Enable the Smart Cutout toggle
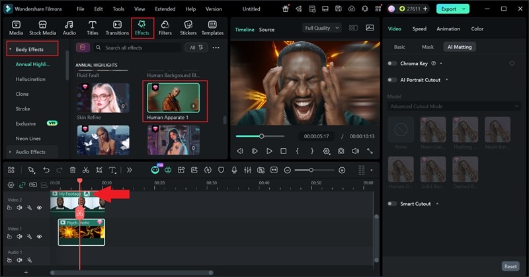The image size is (529, 277). tap(392, 204)
